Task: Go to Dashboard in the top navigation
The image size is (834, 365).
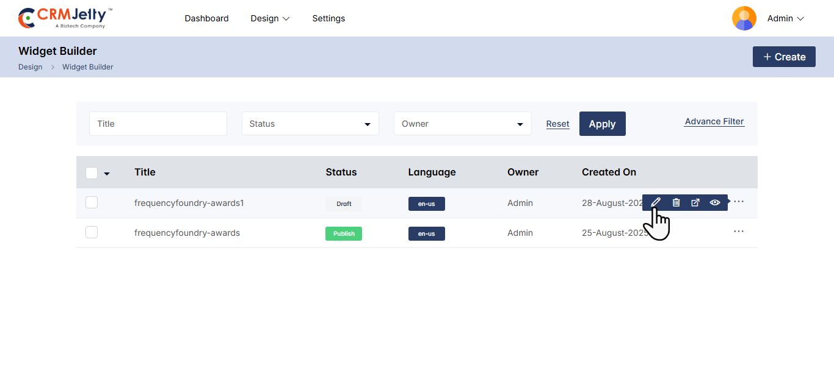Action: (x=206, y=18)
